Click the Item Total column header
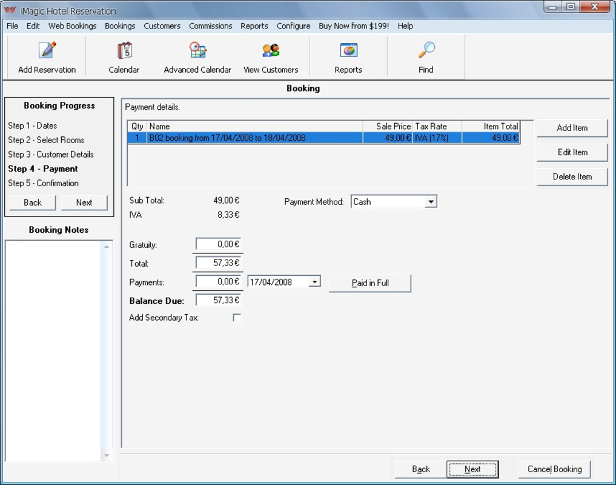 pyautogui.click(x=491, y=126)
